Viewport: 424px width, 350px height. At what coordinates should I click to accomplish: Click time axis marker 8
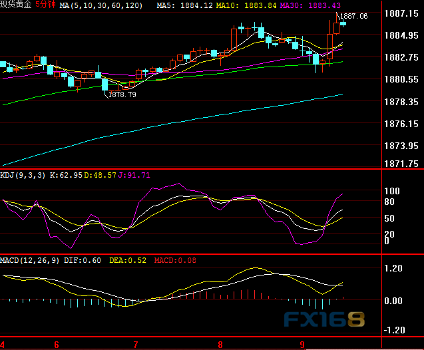[220, 345]
